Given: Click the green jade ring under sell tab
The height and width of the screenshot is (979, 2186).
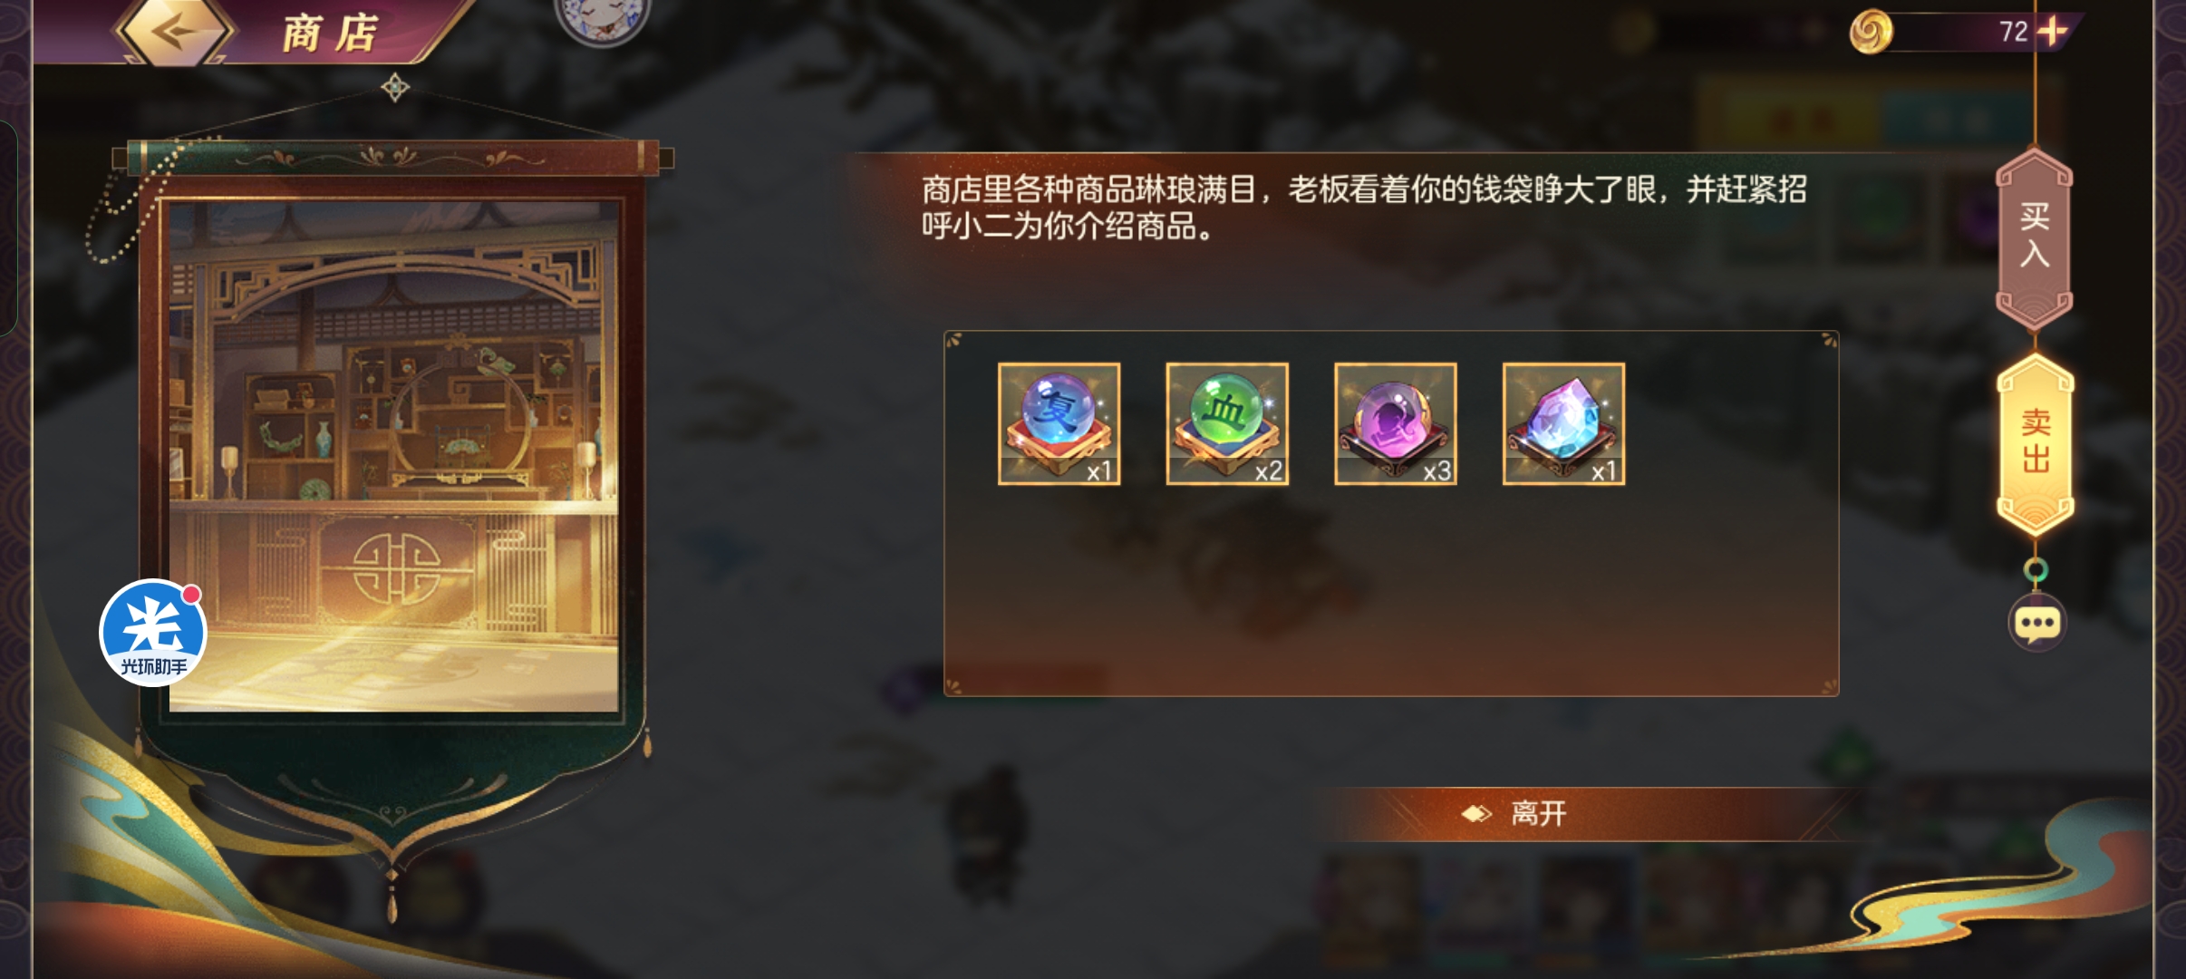Looking at the screenshot, I should 2036,570.
